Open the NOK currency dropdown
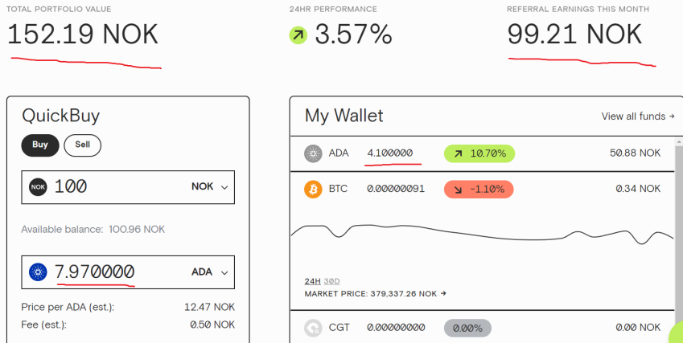The image size is (683, 343). (x=209, y=186)
